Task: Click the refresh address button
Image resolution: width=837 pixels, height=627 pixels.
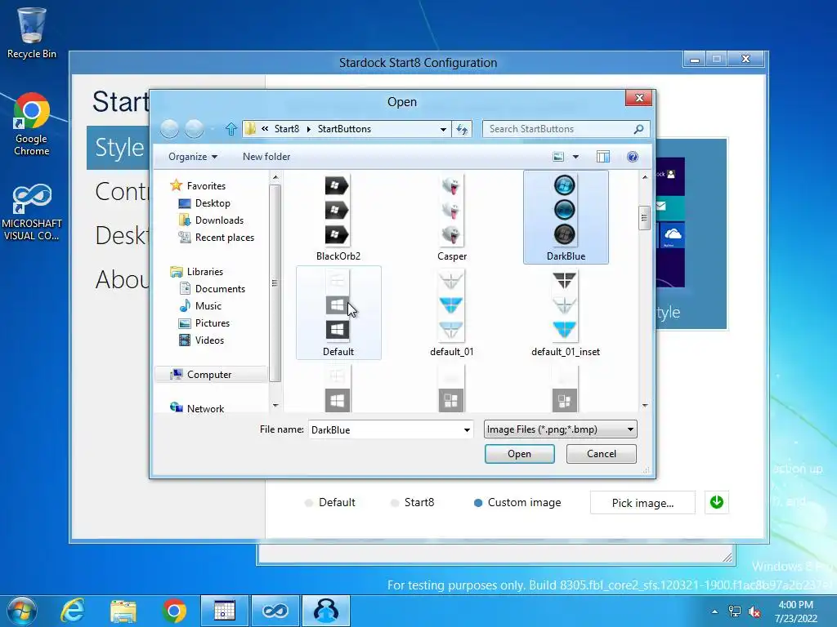Action: (462, 129)
